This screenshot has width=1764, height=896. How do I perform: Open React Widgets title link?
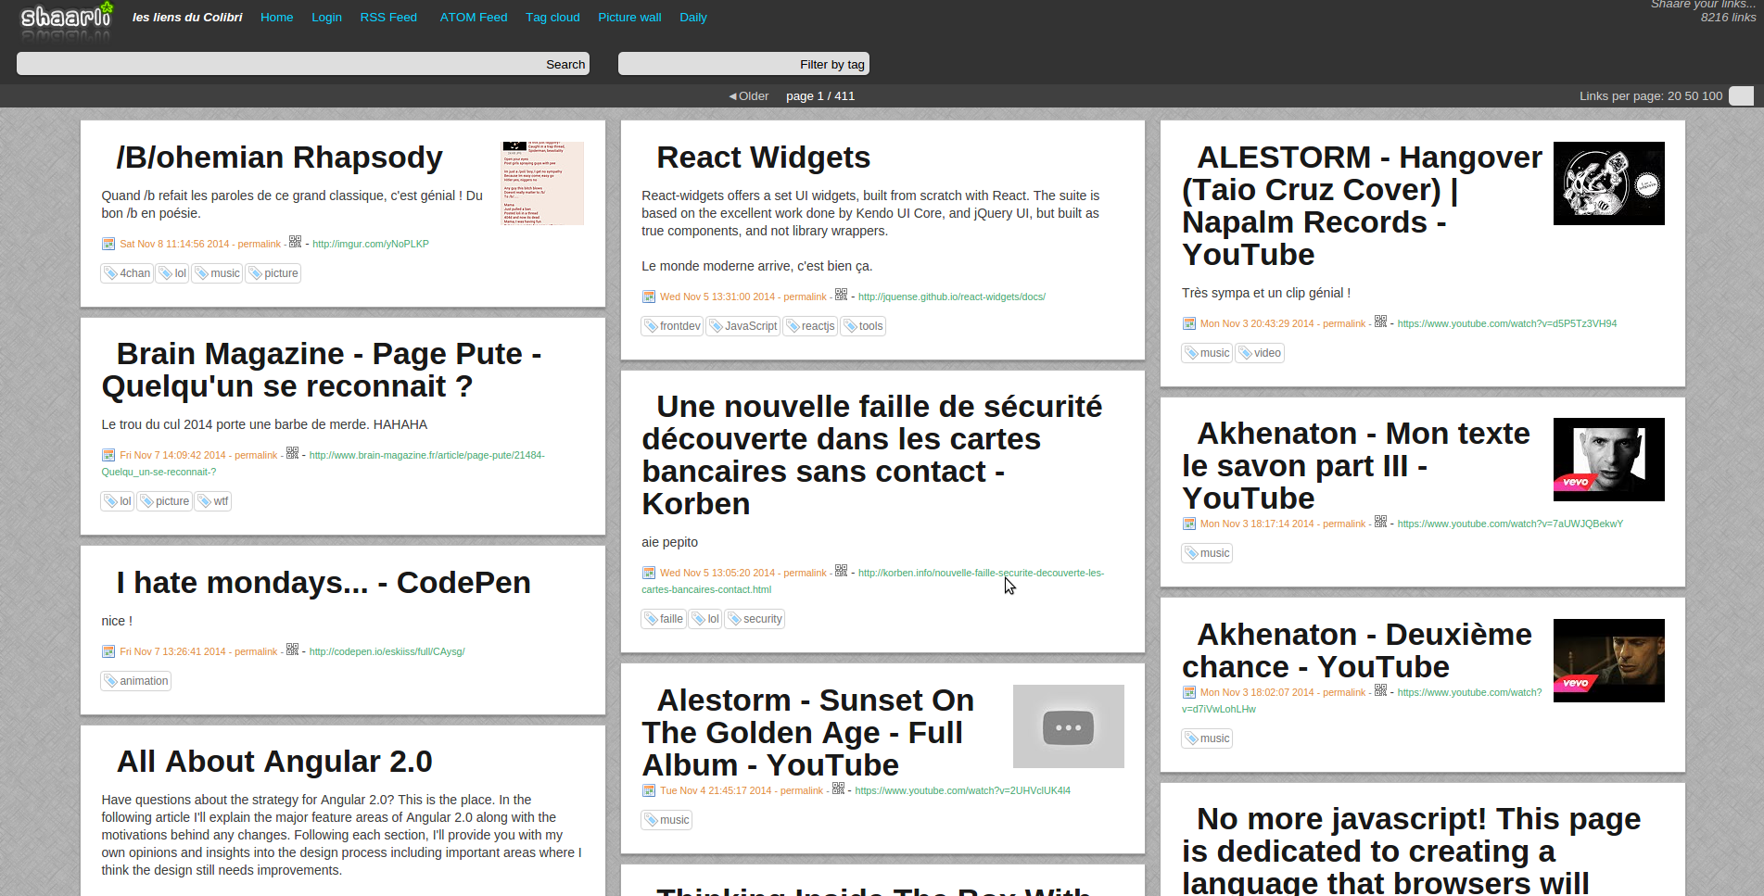[x=763, y=158]
